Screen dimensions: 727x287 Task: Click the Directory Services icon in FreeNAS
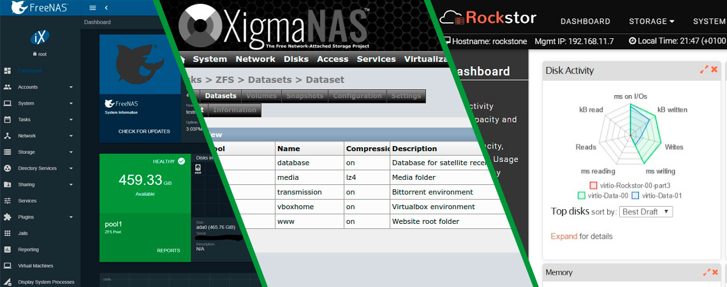(8, 168)
